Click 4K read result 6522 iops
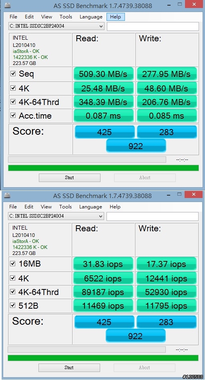The image size is (205, 380). point(103,279)
